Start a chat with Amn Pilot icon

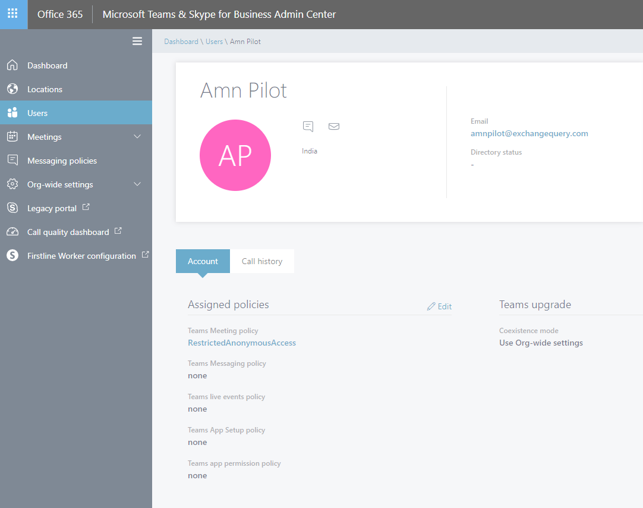tap(308, 126)
